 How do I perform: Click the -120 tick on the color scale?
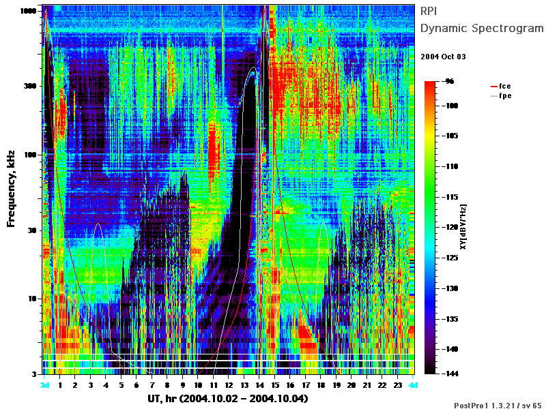click(x=450, y=227)
